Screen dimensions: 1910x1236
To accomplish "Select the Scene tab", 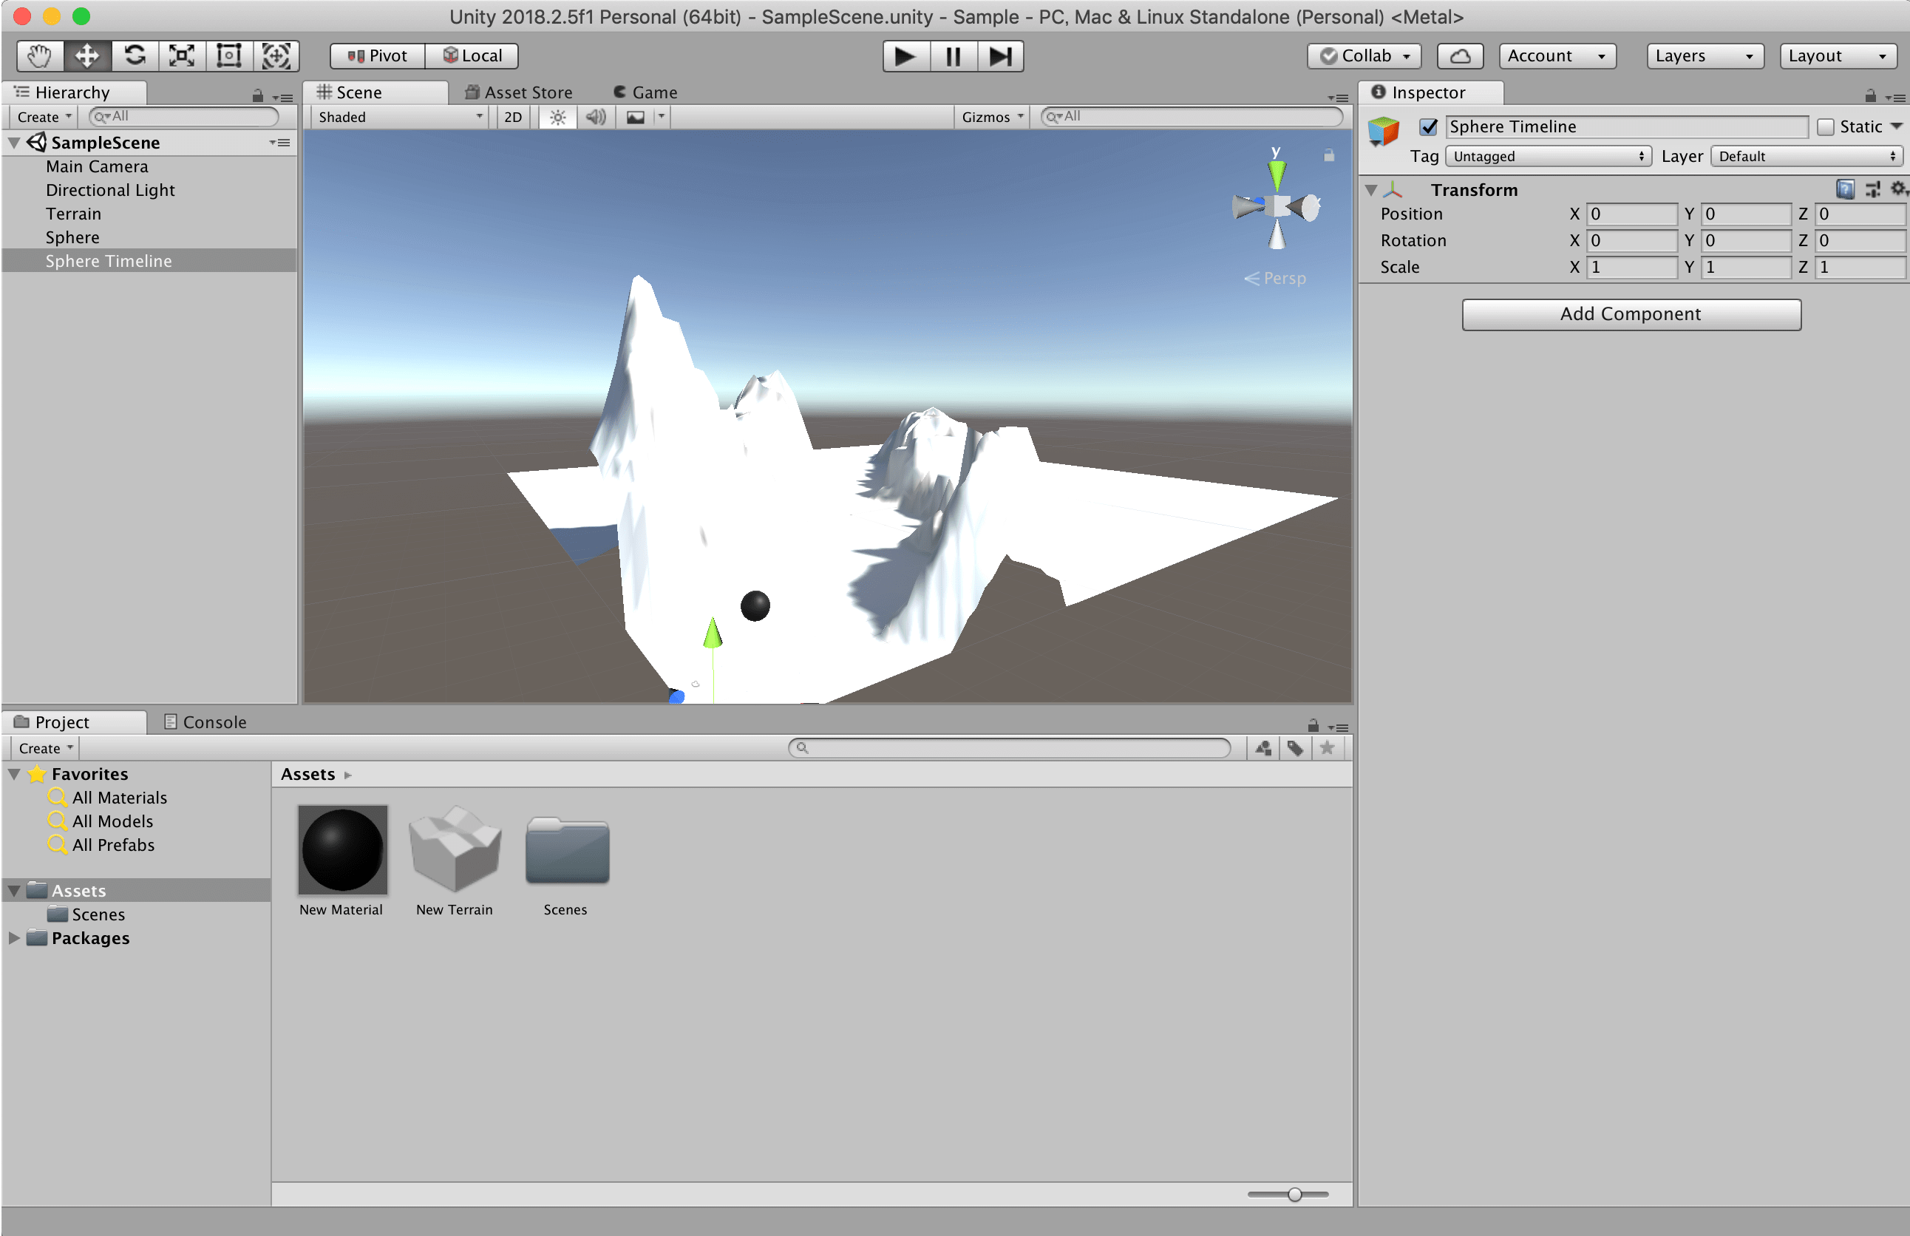I will coord(375,92).
